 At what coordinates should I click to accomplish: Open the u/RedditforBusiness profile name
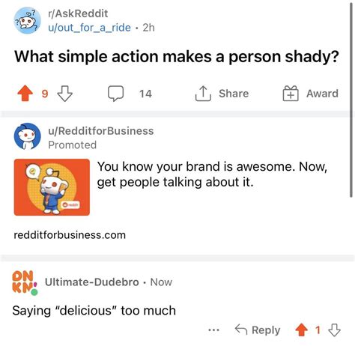pyautogui.click(x=101, y=131)
